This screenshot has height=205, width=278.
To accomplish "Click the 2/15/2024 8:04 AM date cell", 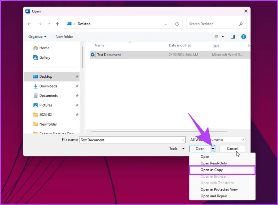I will 183,55.
